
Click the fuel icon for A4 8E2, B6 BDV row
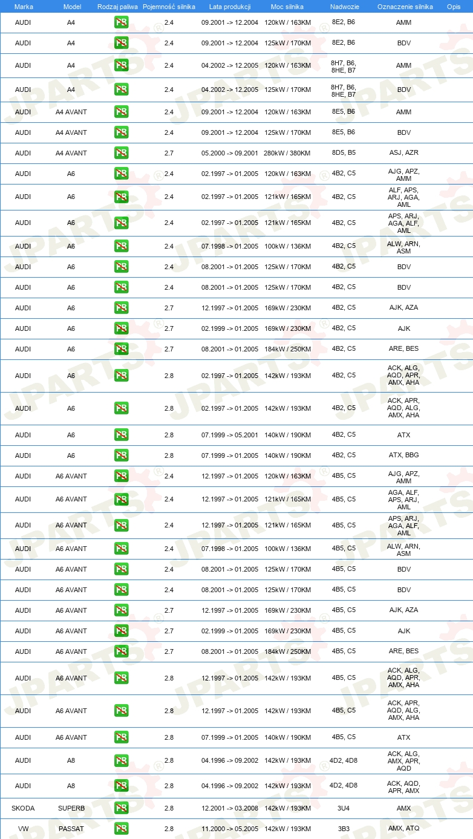coord(122,44)
